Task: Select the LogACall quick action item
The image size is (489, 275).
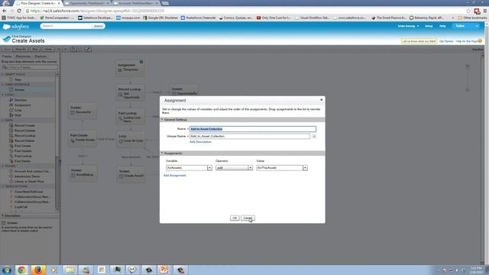Action: pyautogui.click(x=21, y=207)
